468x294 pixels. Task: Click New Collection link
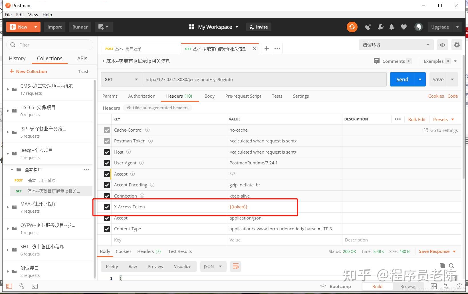tap(28, 71)
